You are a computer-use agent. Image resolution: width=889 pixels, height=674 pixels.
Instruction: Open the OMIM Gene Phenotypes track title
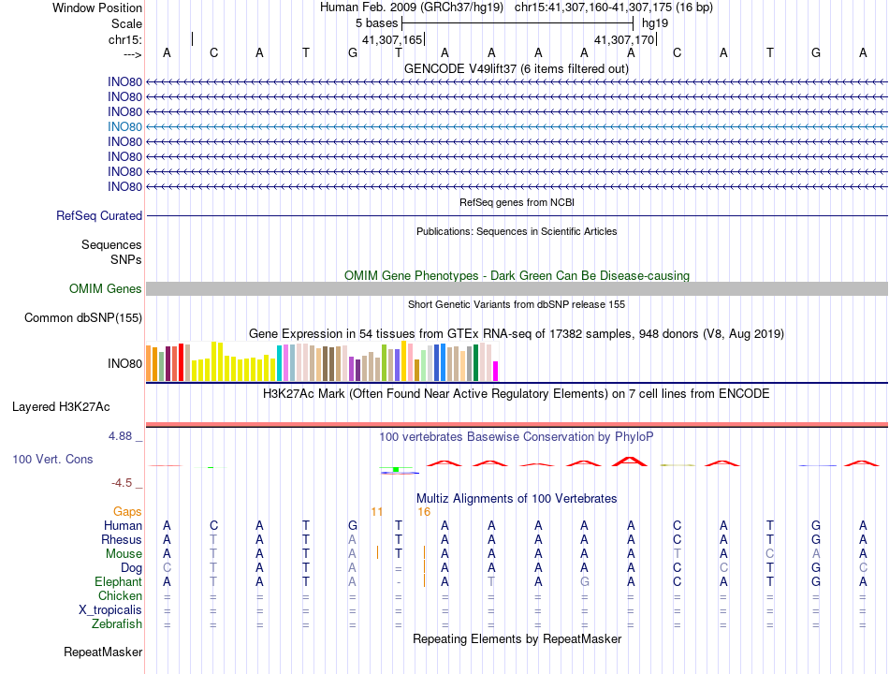(x=517, y=276)
